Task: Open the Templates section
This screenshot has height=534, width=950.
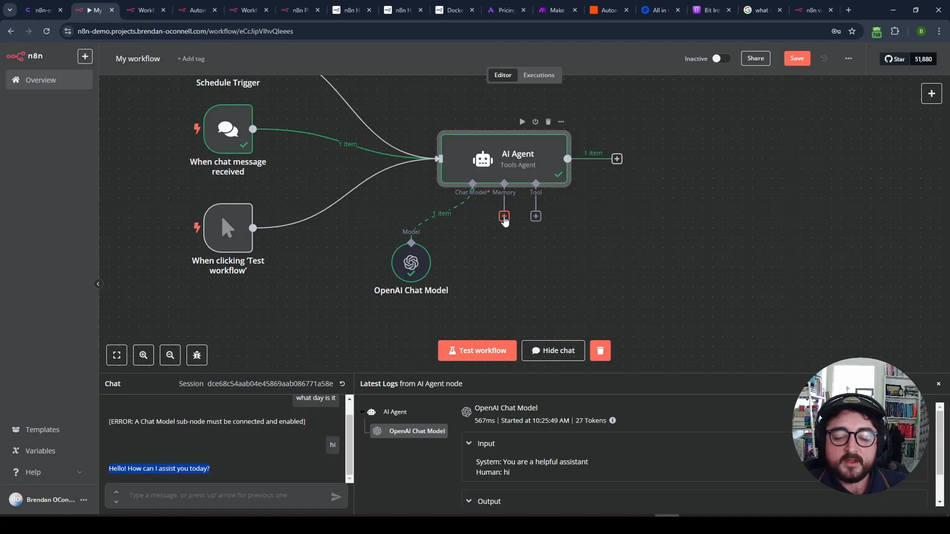Action: (x=43, y=430)
